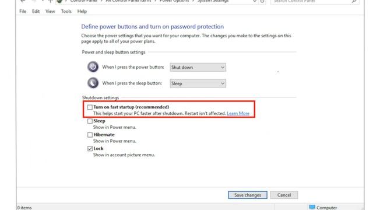This screenshot has height=210, width=373.
Task: Uncheck the Lock checkbox
Action: click(x=90, y=149)
